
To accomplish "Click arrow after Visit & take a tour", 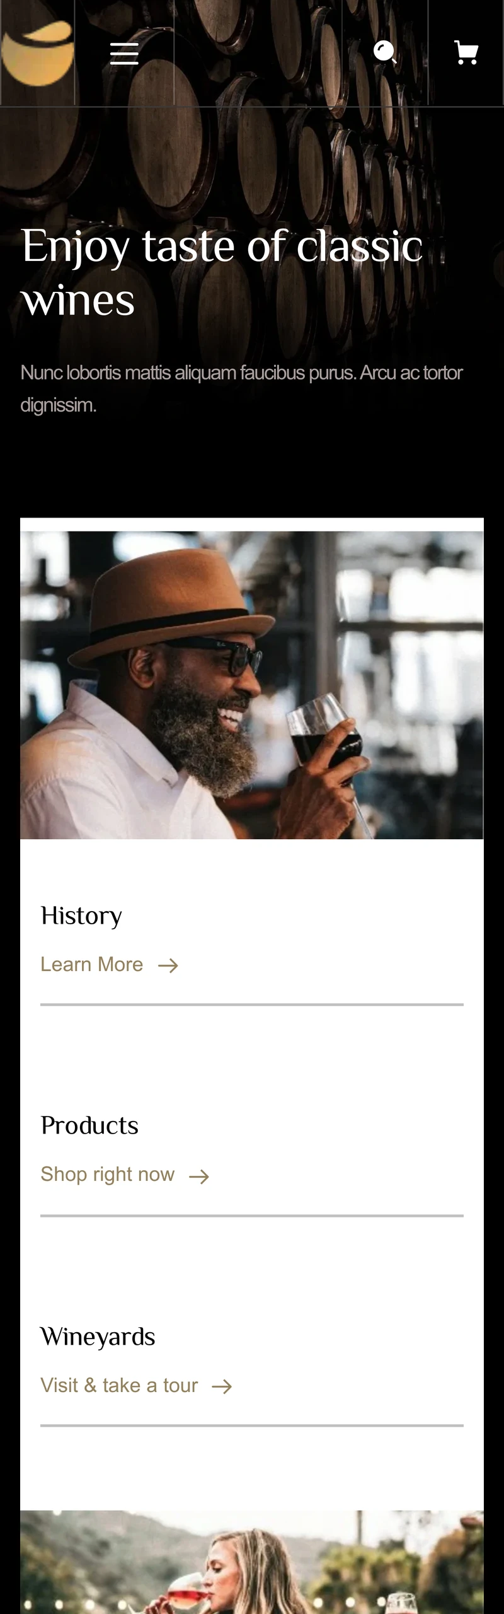I will click(x=222, y=1386).
